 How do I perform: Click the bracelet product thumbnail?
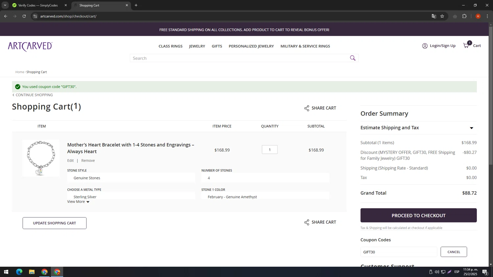pyautogui.click(x=41, y=158)
